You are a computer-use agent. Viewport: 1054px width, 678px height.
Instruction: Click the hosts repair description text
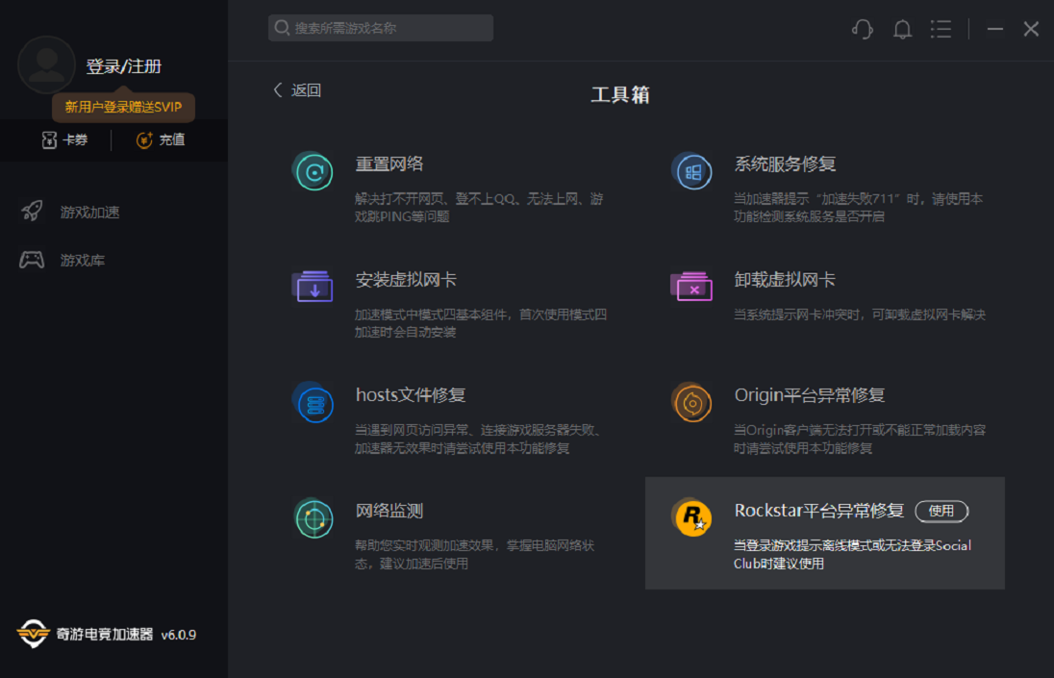pyautogui.click(x=478, y=439)
